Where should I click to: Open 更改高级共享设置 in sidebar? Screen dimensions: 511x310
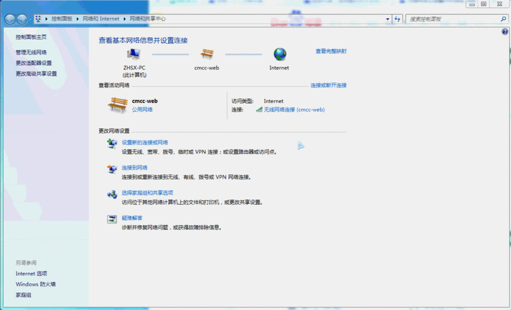click(37, 74)
